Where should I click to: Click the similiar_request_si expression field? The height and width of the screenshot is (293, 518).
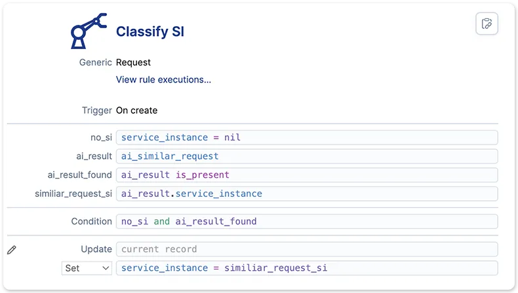[307, 194]
